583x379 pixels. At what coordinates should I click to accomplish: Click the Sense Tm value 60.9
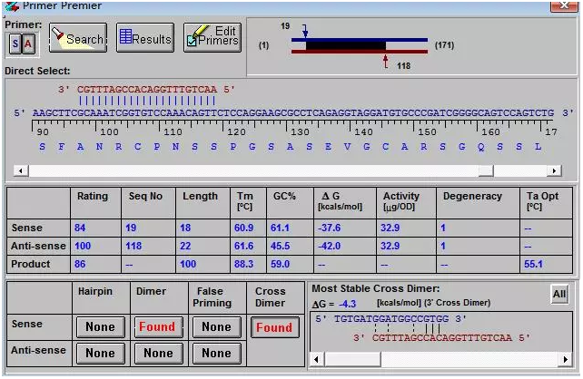pos(244,228)
